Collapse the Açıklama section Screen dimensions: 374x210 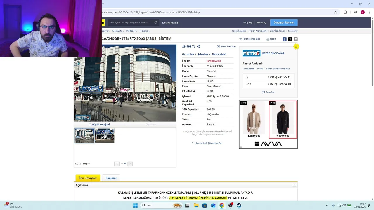click(x=295, y=185)
